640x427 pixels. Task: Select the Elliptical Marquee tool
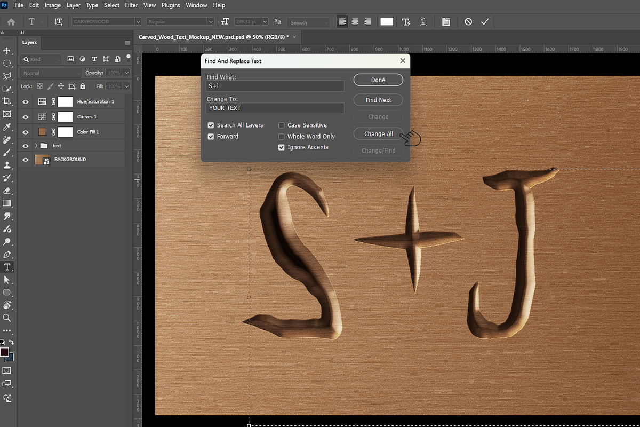[x=7, y=64]
